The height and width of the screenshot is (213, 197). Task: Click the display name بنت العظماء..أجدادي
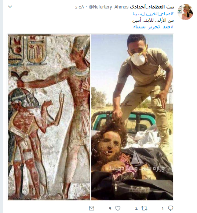152,7
